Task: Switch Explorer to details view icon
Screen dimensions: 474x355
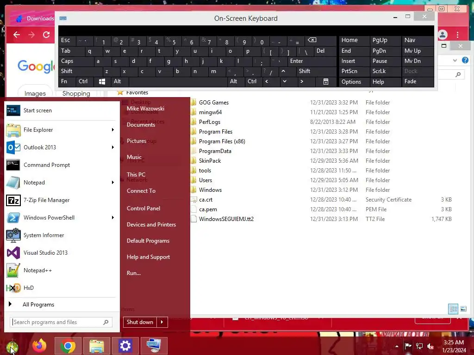Action: click(x=453, y=309)
